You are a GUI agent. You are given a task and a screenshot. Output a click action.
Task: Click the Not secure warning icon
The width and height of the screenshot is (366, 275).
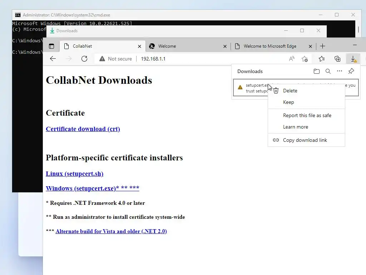click(102, 59)
